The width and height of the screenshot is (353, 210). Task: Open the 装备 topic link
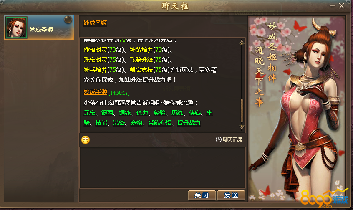point(119,123)
